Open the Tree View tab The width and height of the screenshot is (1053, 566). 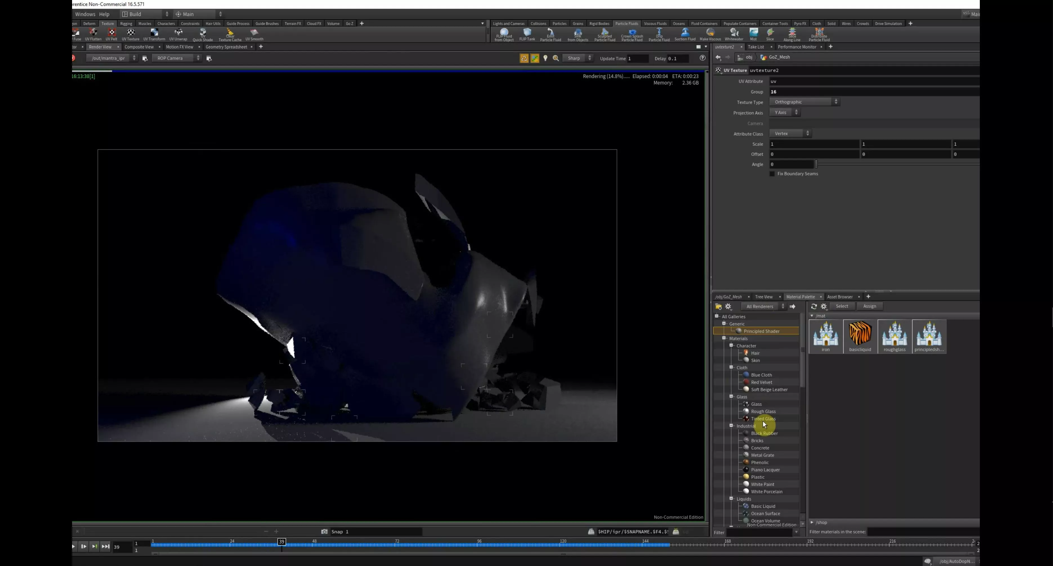pyautogui.click(x=764, y=297)
